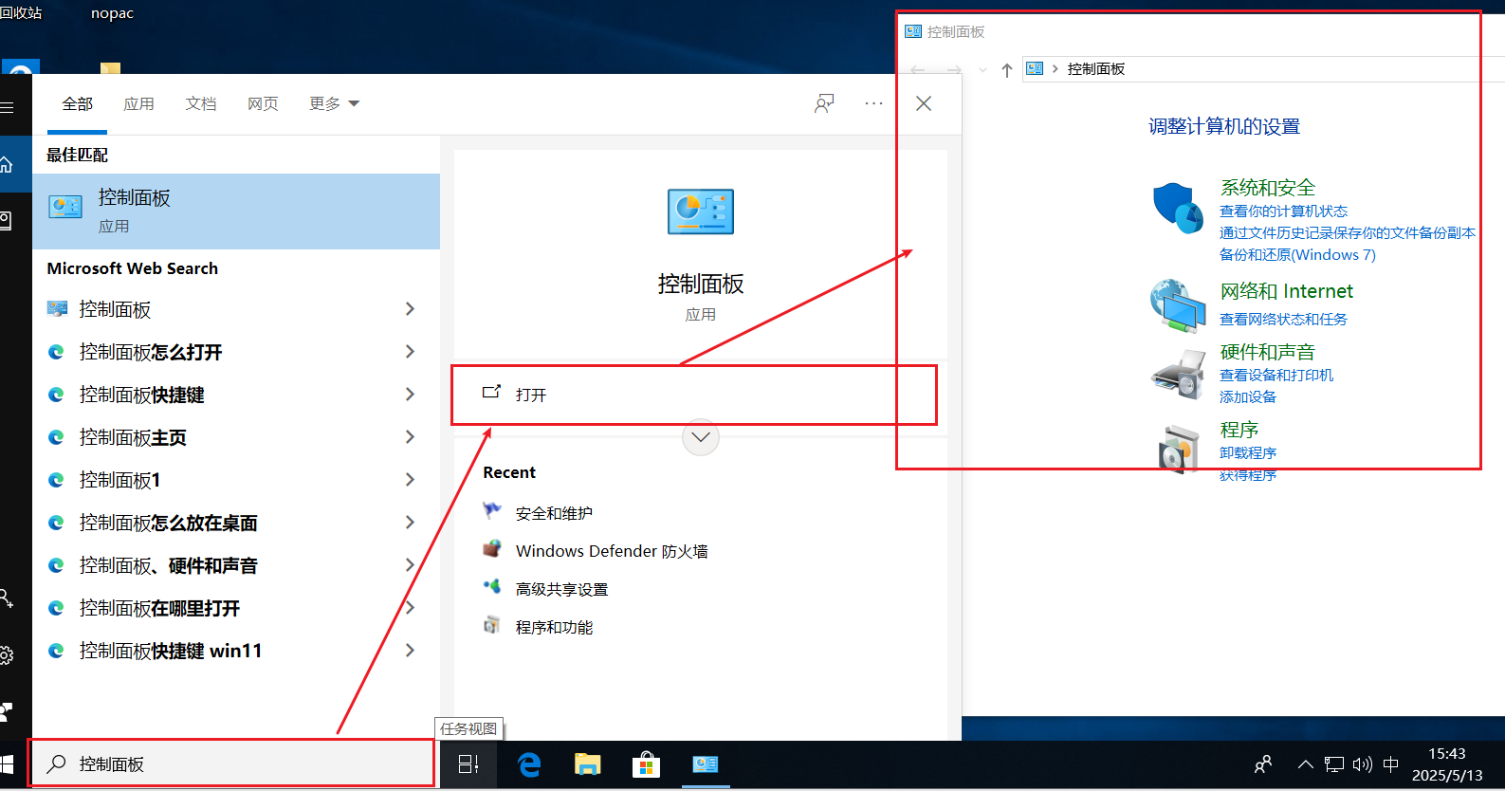Click the Windows Start button
The height and width of the screenshot is (791, 1505).
[x=8, y=764]
